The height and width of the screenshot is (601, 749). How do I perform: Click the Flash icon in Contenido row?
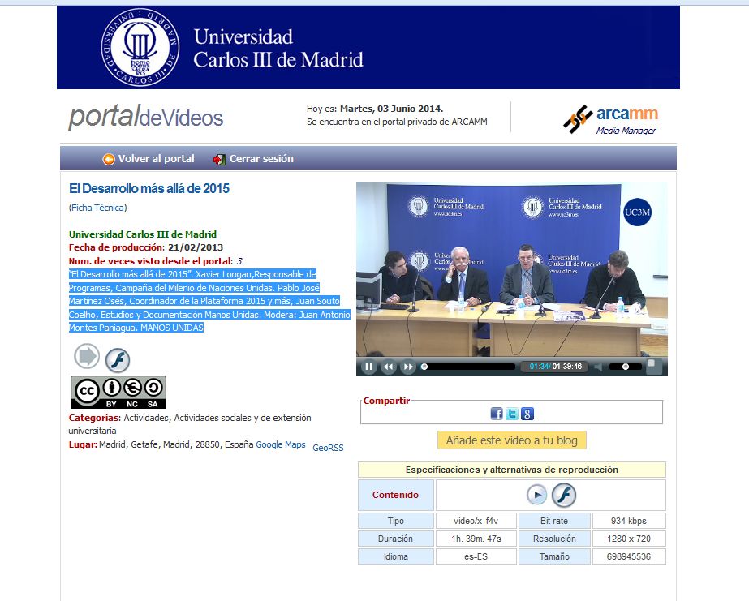[564, 495]
